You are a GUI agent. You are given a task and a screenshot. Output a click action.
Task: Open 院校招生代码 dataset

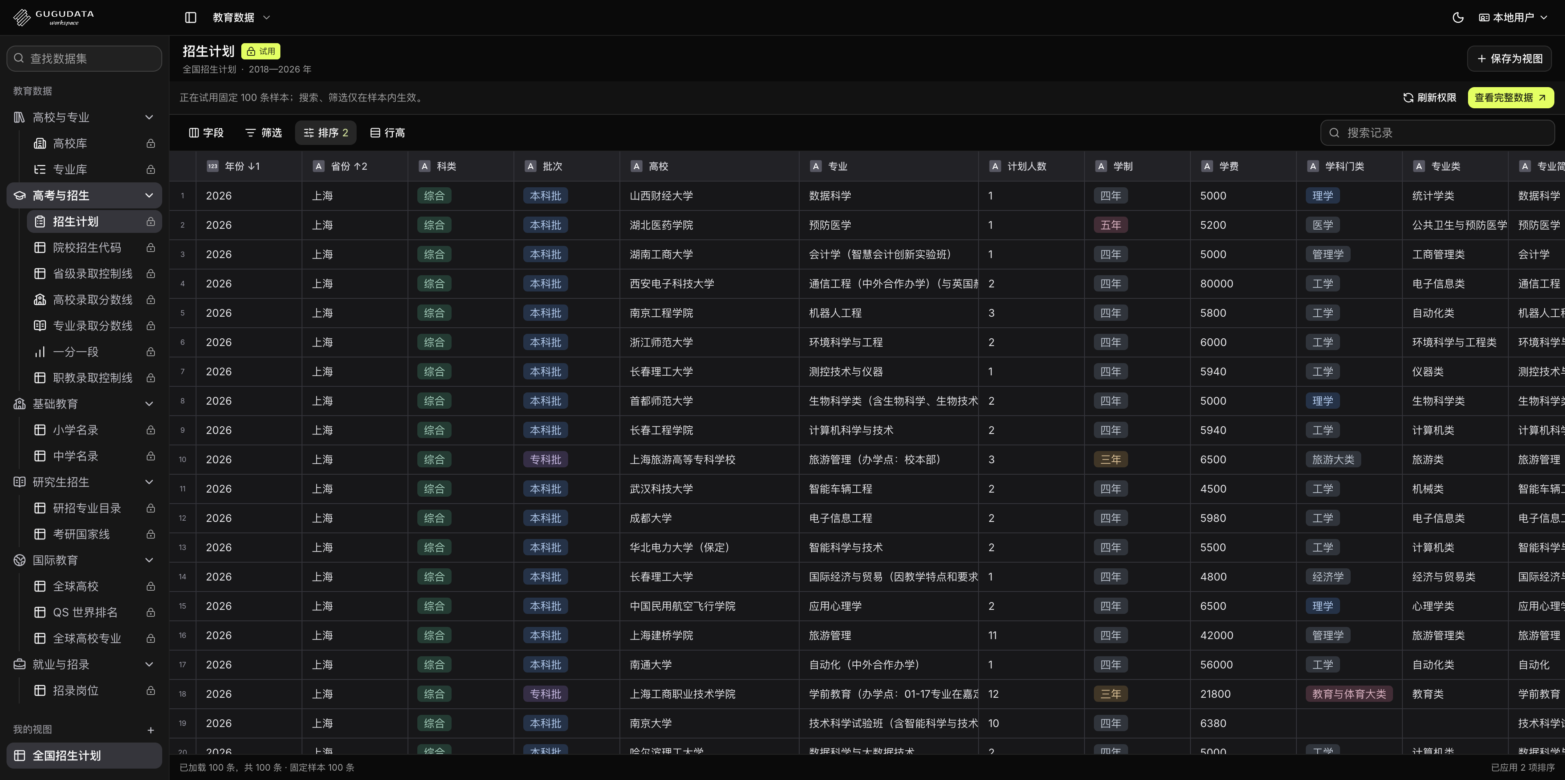(x=94, y=248)
